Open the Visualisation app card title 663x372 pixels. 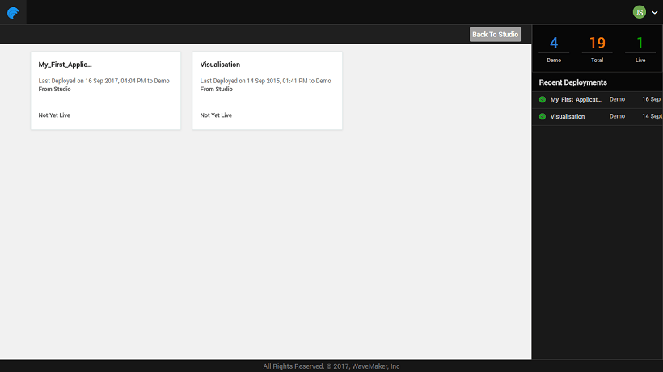220,65
